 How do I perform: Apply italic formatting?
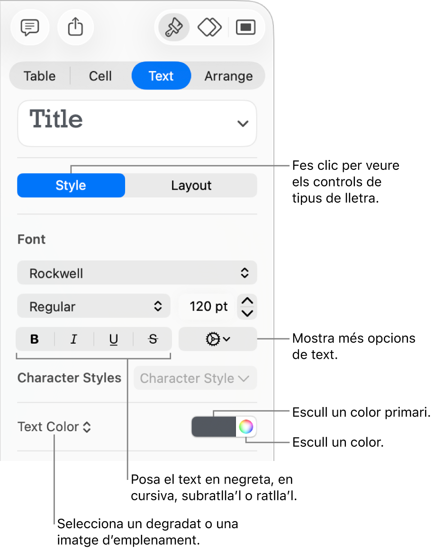coord(73,339)
